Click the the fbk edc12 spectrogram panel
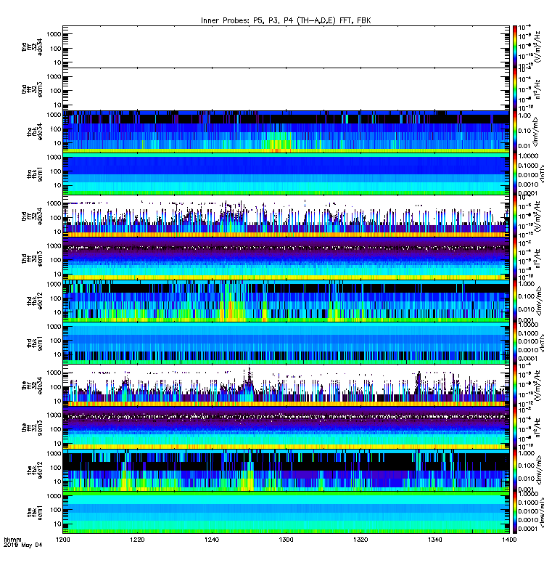This screenshot has height=581, width=544. tap(286, 470)
